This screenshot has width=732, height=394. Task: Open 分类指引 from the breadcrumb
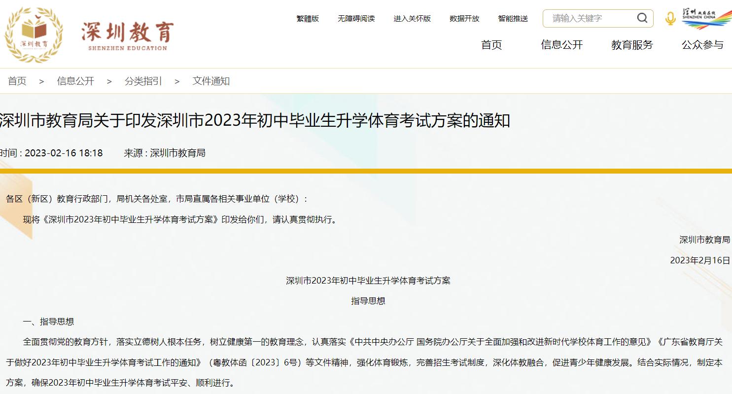click(x=142, y=81)
